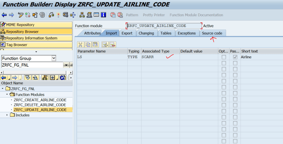The width and height of the screenshot is (283, 144).
Task: Click the Cut scissors icon above parameter table
Action: [81, 45]
